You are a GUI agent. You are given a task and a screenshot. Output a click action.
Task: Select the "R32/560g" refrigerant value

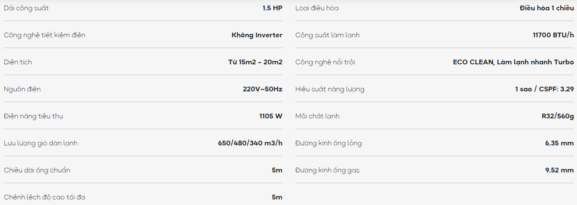pyautogui.click(x=558, y=116)
